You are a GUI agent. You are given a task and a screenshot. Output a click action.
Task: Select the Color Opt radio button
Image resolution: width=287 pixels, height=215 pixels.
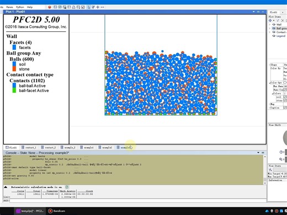[285, 83]
